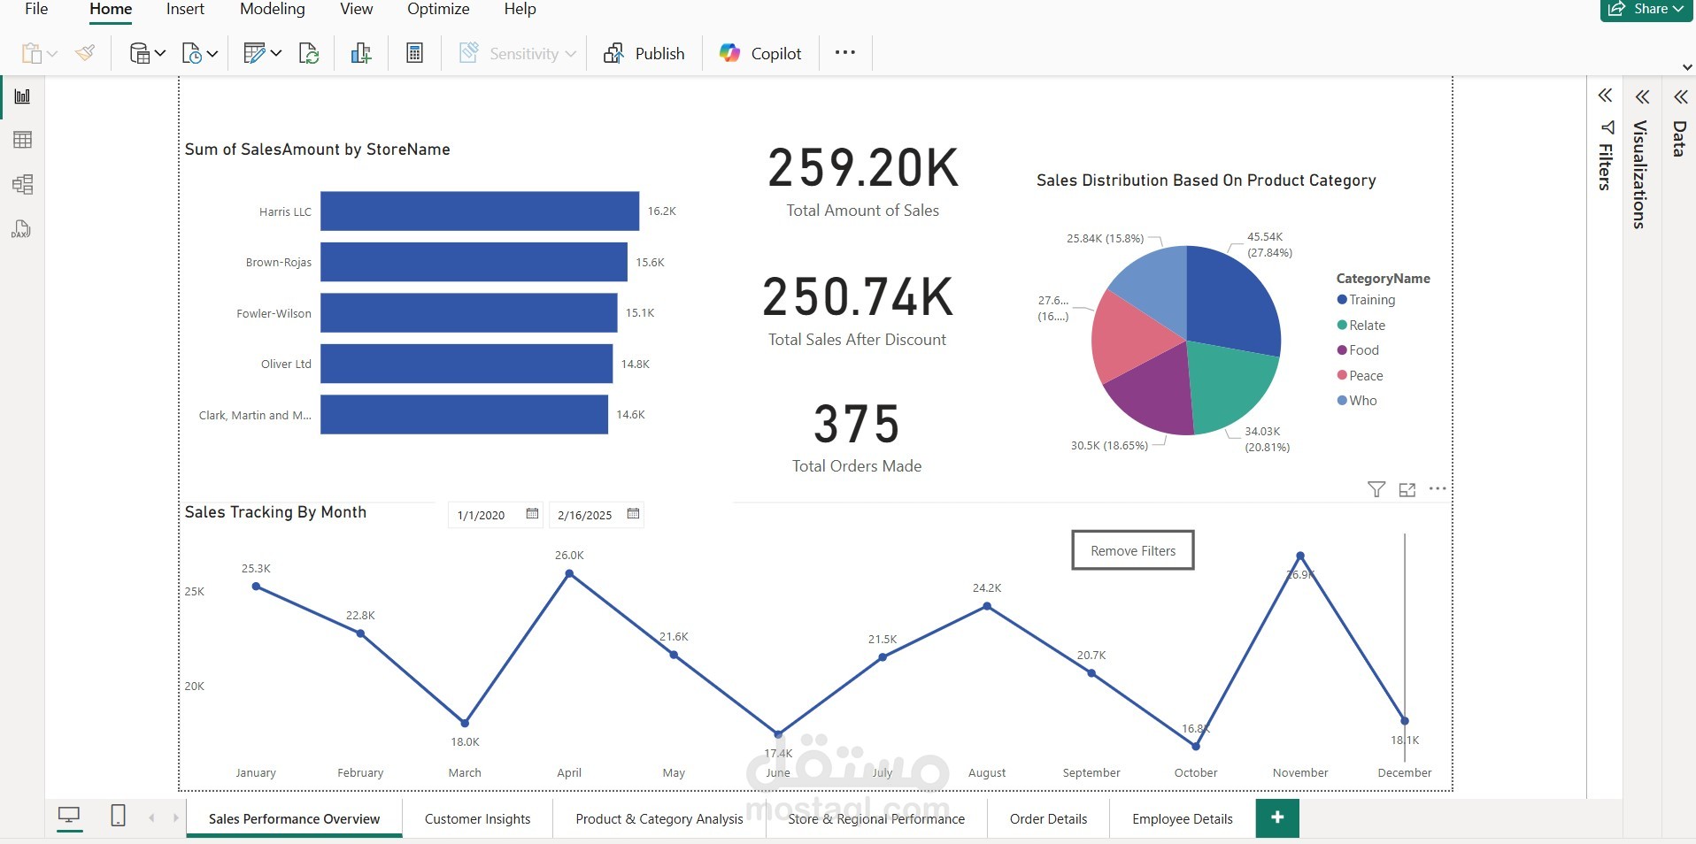Click the Refresh data icon
Screen dimensions: 1696x844
[x=309, y=53]
